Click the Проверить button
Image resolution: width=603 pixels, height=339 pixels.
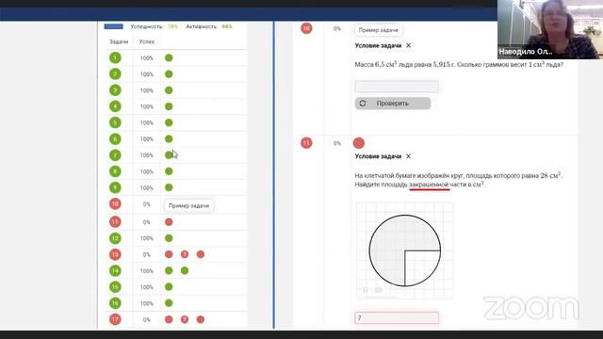pyautogui.click(x=393, y=104)
